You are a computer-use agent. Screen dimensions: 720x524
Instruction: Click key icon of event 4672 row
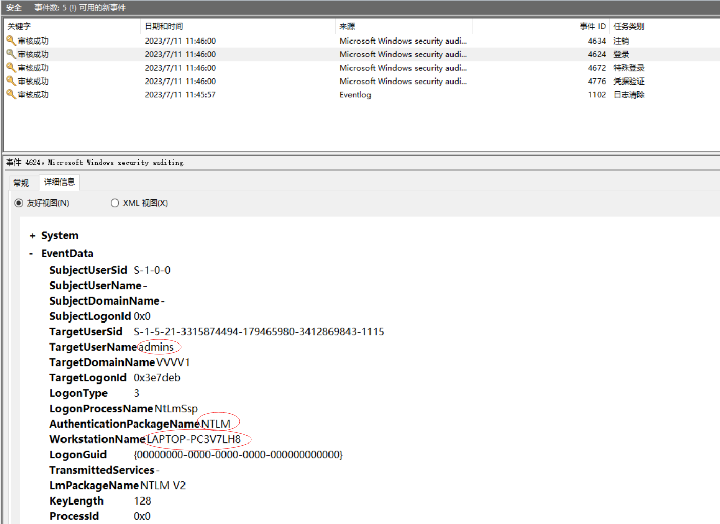coord(11,67)
